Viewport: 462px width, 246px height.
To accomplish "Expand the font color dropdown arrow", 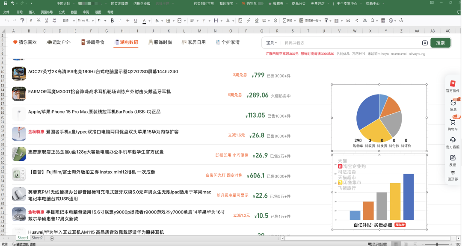I will coord(149,21).
